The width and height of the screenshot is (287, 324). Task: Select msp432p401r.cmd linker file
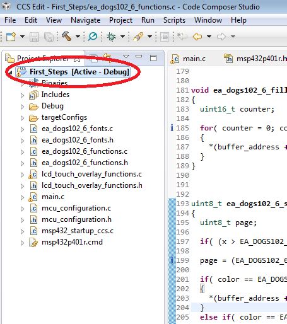click(72, 242)
